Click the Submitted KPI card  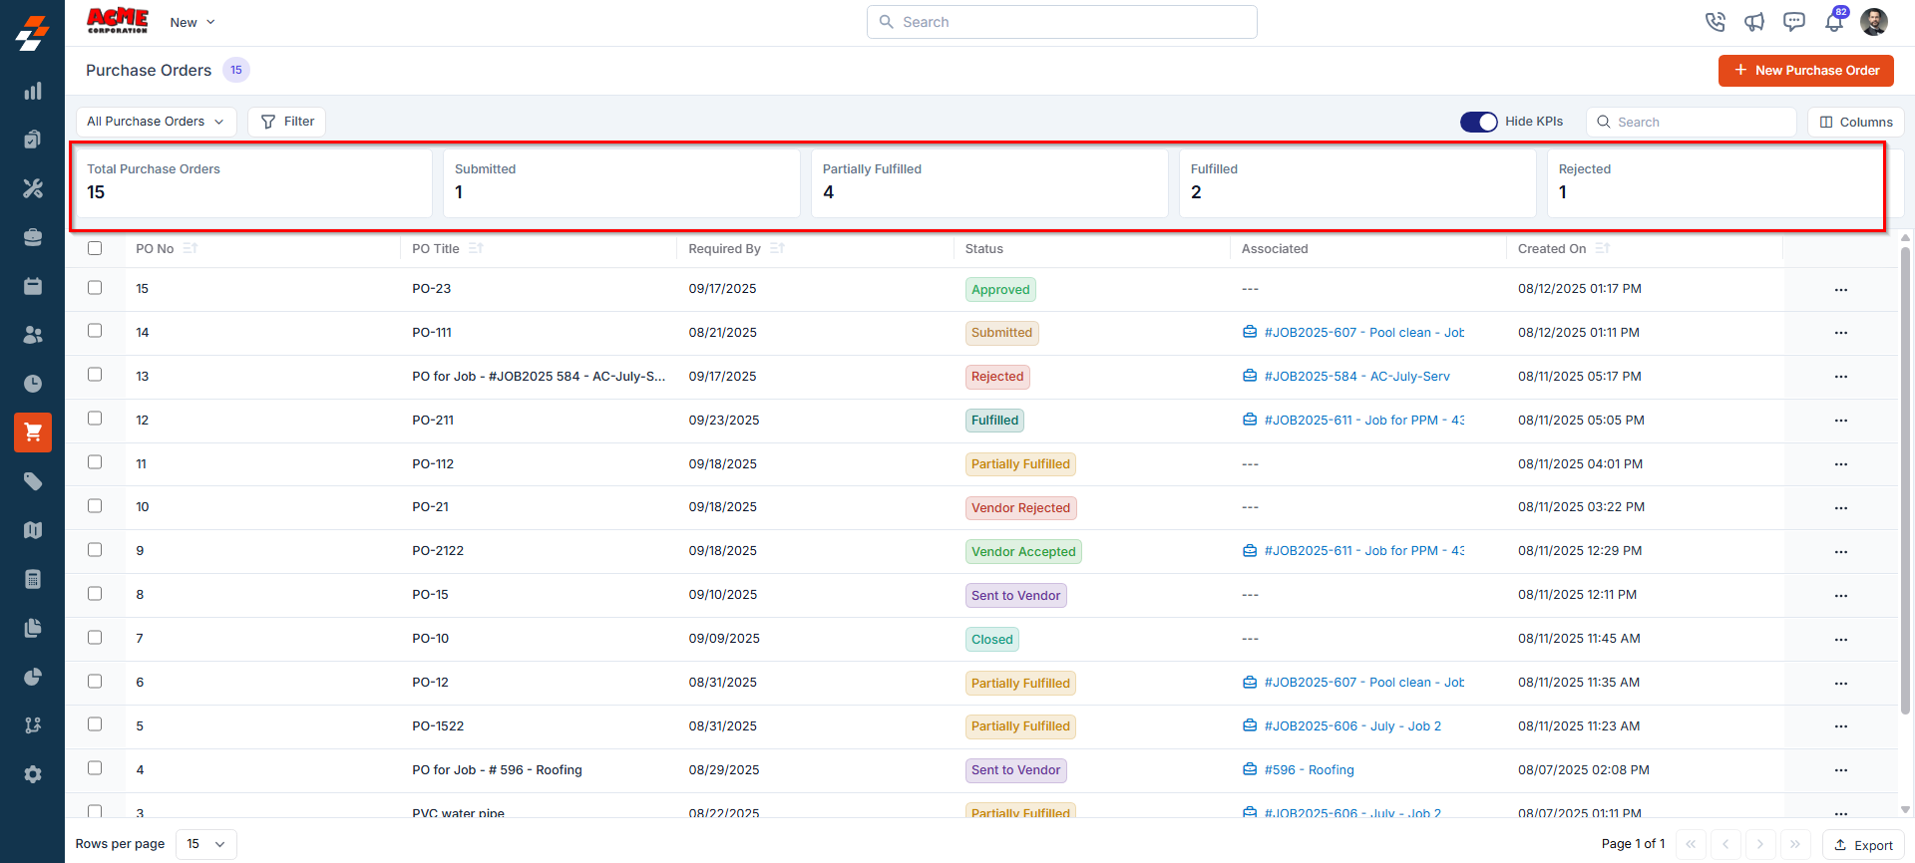[621, 183]
